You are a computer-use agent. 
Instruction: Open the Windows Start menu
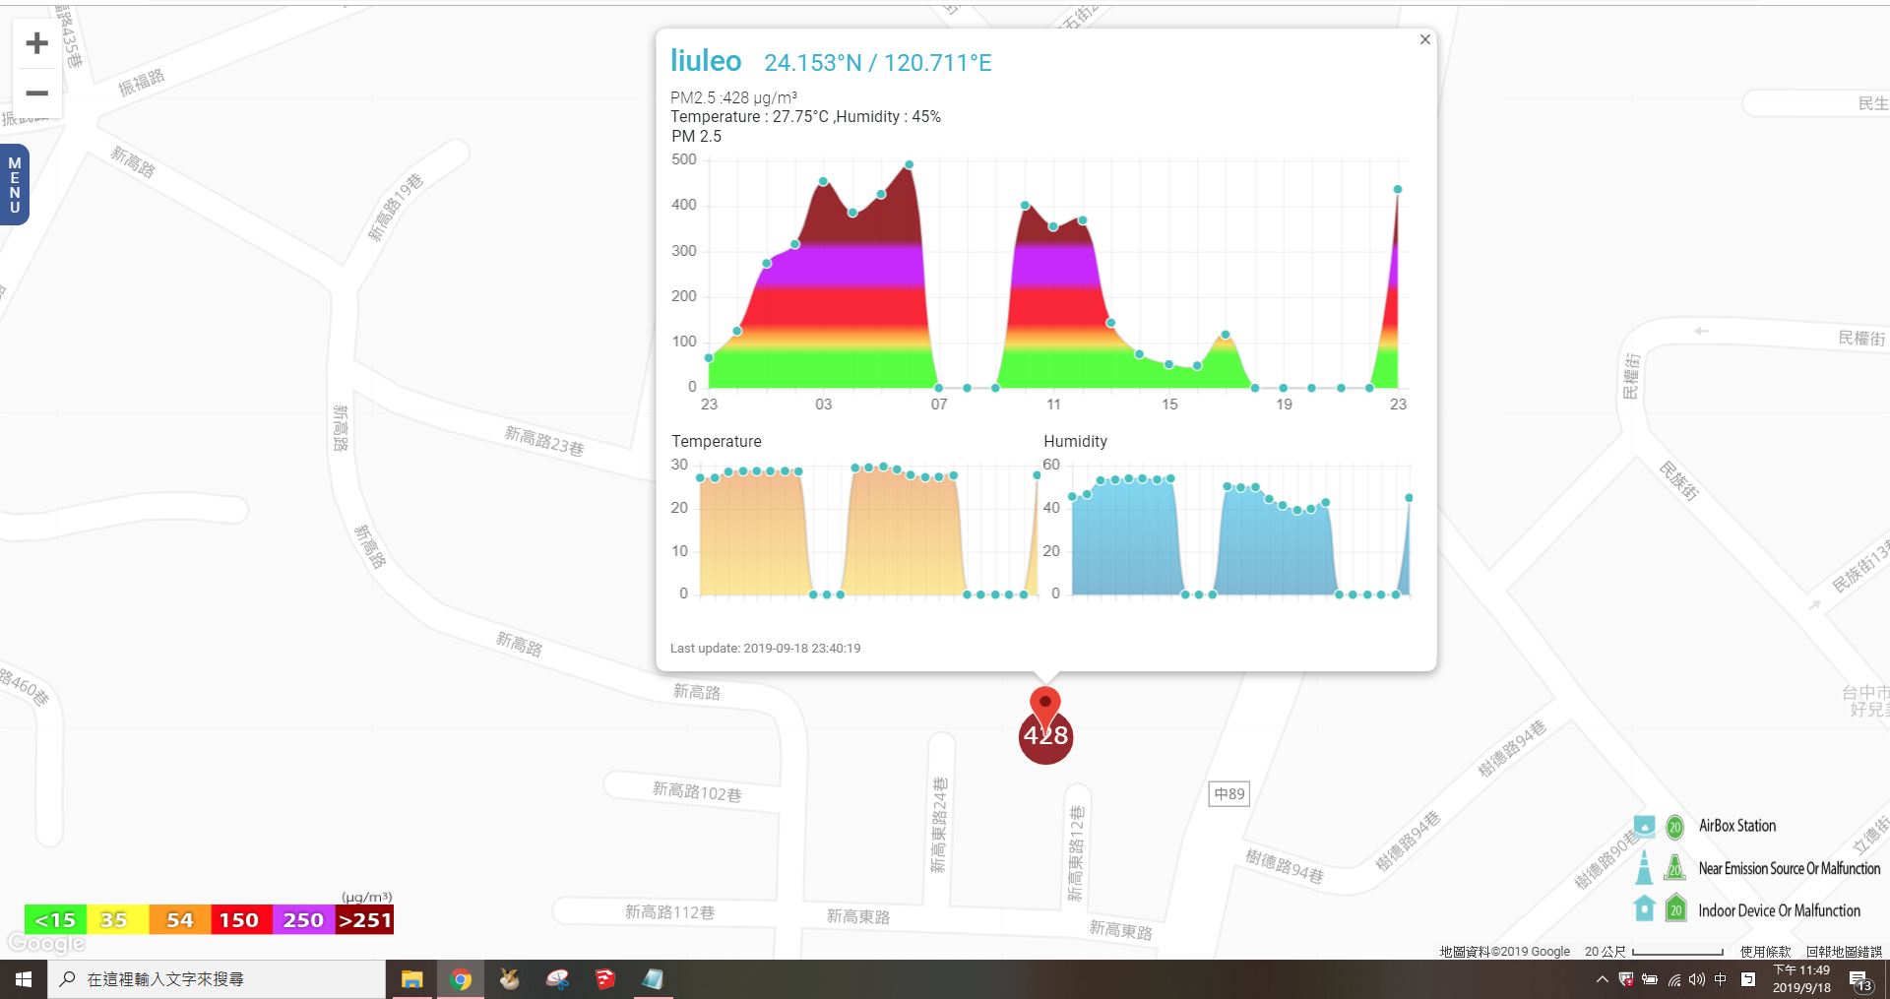(x=24, y=979)
